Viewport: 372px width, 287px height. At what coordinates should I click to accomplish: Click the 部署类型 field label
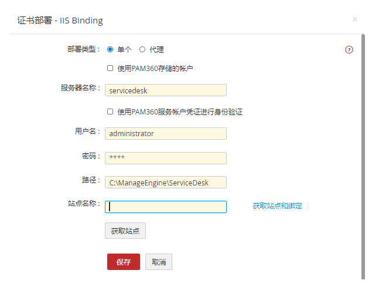tap(84, 49)
